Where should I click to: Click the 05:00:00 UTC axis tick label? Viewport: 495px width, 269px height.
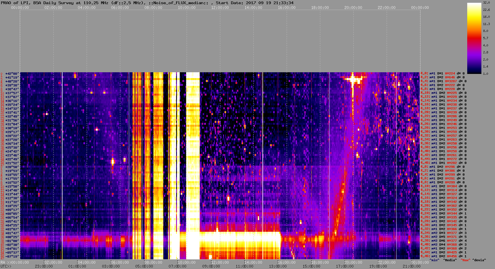click(x=144, y=266)
